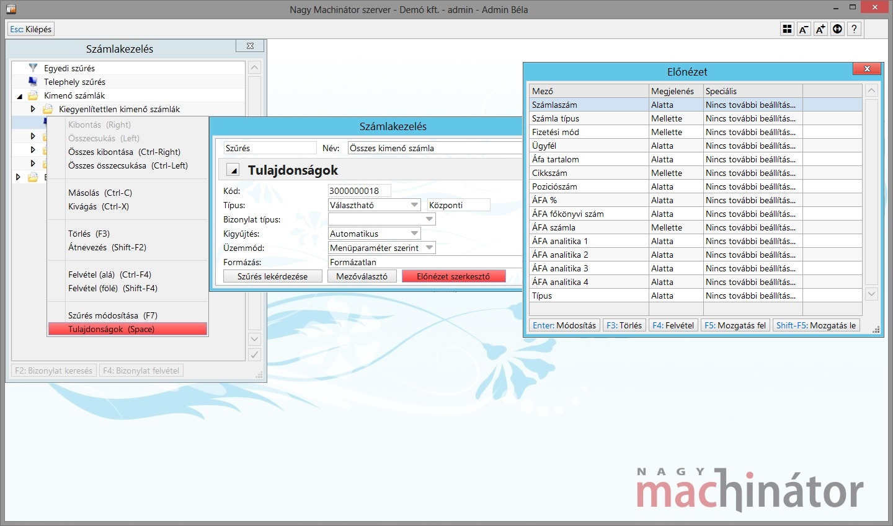Screen dimensions: 893x526
Task: Open help with the question mark icon
Action: coord(854,29)
